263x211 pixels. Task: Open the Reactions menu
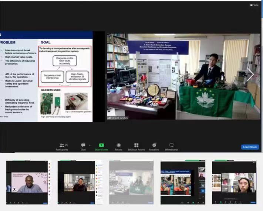click(x=154, y=146)
